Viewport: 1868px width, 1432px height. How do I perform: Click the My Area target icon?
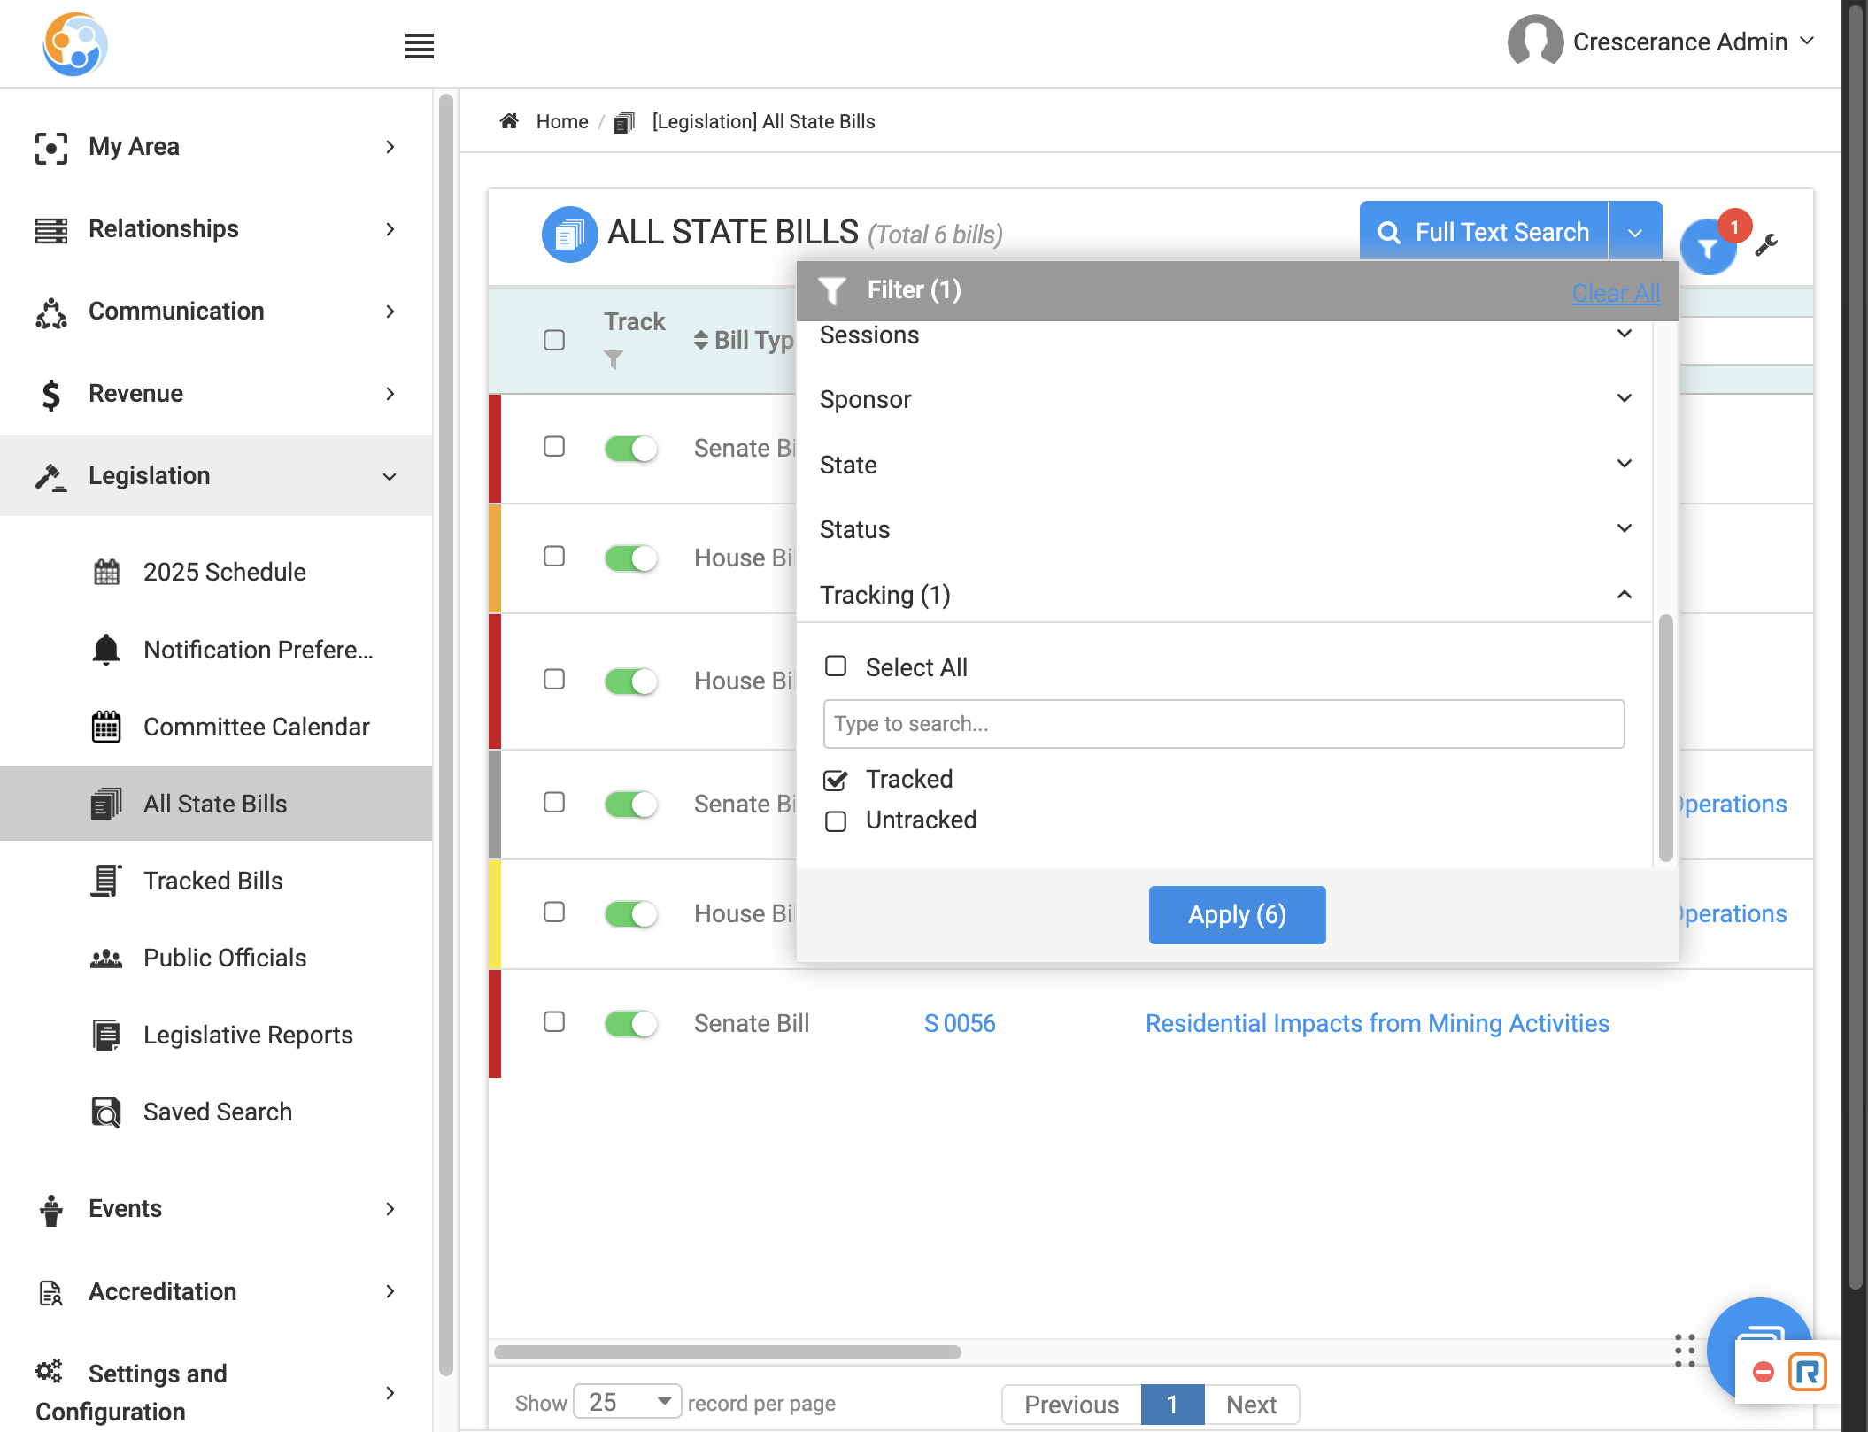51,148
